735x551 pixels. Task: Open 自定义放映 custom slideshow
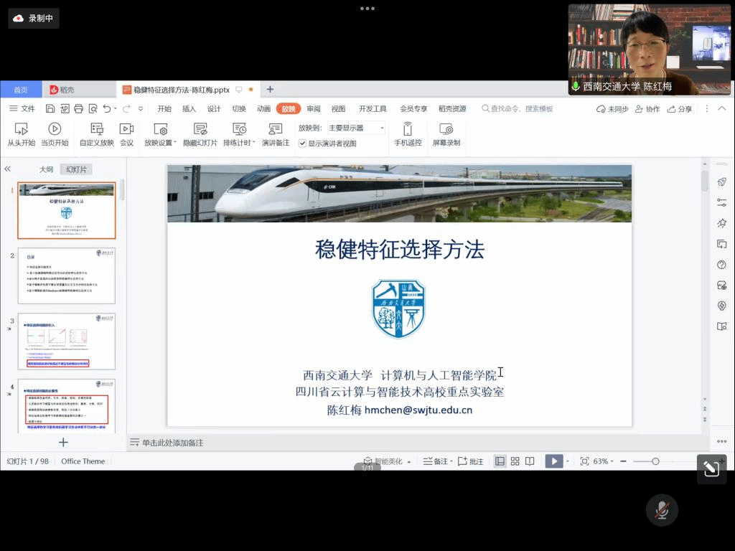coord(97,134)
